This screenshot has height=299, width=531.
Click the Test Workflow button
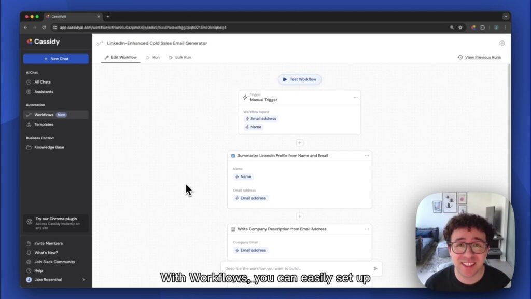[x=300, y=79]
